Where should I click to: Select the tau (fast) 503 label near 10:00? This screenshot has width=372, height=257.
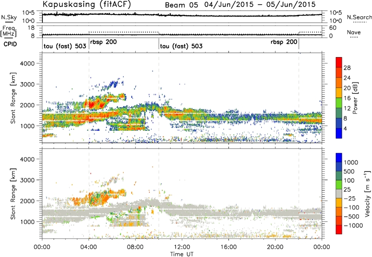click(x=181, y=46)
